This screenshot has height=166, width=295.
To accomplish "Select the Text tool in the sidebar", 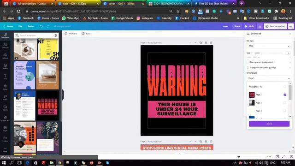I will 5,77.
